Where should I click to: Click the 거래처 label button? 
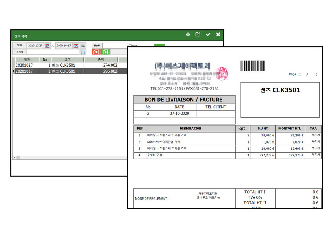click(20, 52)
